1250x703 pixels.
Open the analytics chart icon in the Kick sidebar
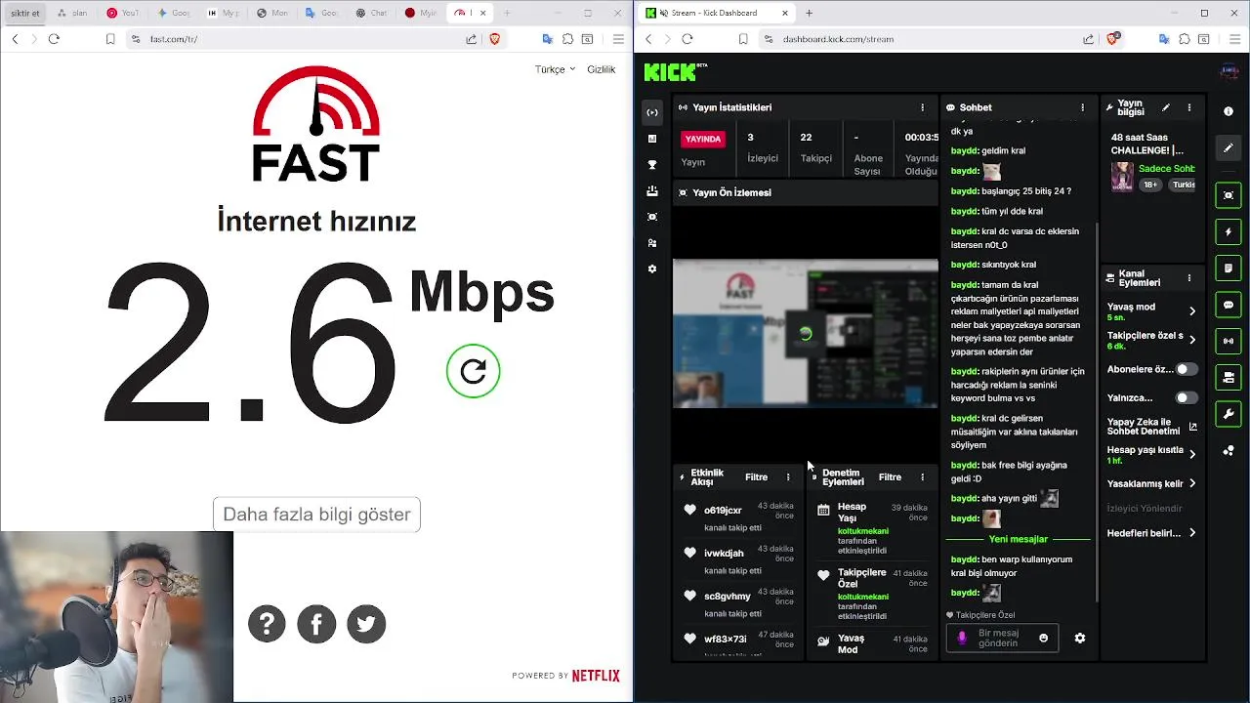coord(652,139)
